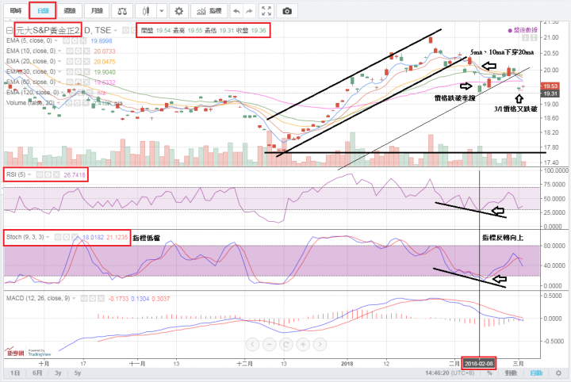Open chart style dropdown arrow beside candlestick
Image resolution: width=571 pixels, height=382 pixels.
click(x=162, y=11)
